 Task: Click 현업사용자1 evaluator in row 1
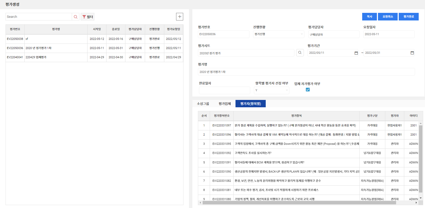point(395,125)
